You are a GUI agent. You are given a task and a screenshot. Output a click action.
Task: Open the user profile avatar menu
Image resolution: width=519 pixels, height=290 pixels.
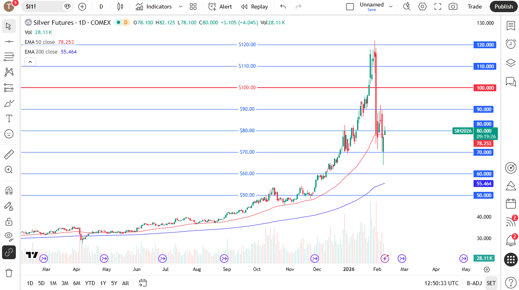click(x=9, y=6)
